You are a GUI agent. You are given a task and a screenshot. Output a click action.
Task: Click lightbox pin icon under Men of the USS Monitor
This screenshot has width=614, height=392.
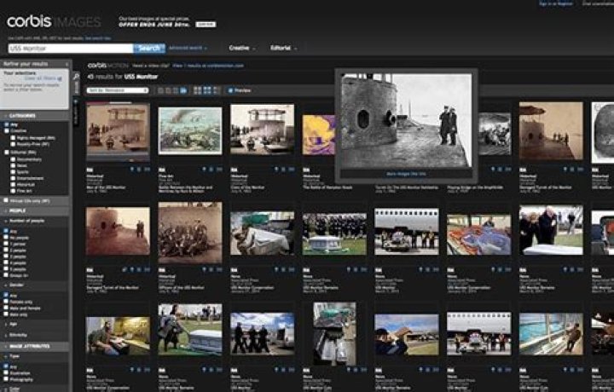coord(132,170)
